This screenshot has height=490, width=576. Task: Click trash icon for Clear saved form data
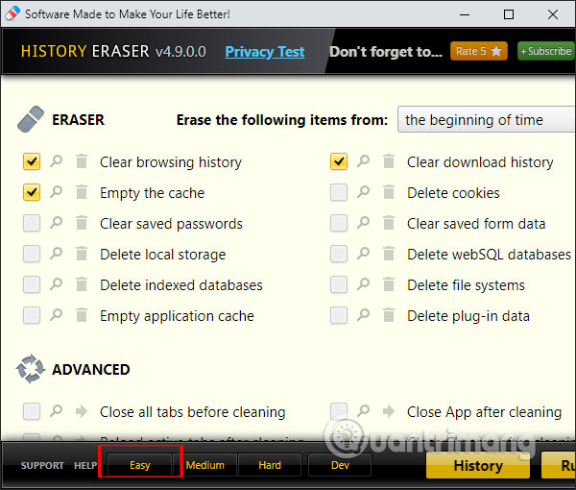(389, 223)
